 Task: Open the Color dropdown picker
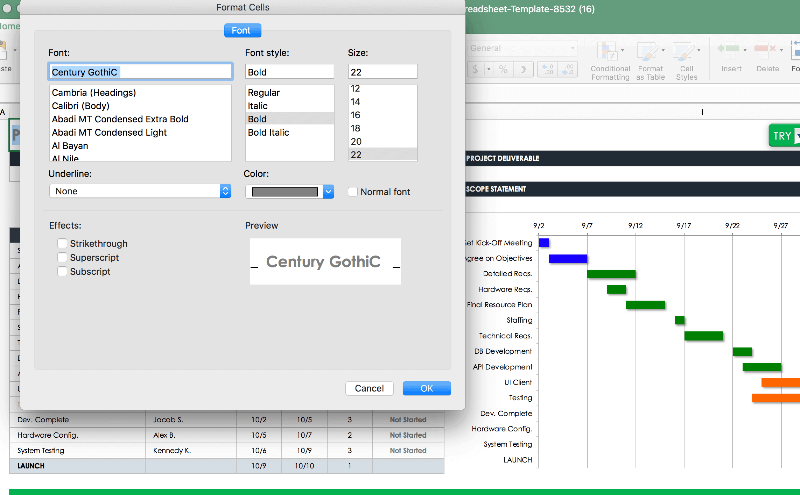point(328,191)
